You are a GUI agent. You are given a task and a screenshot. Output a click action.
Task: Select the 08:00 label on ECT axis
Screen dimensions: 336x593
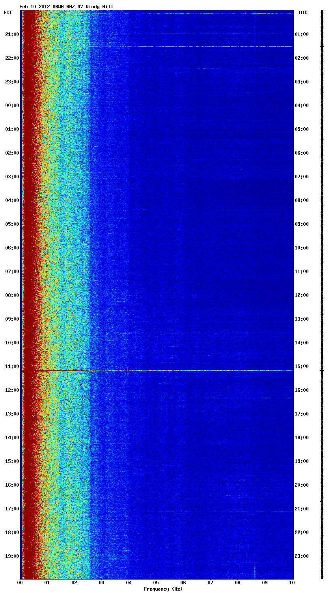(12, 295)
